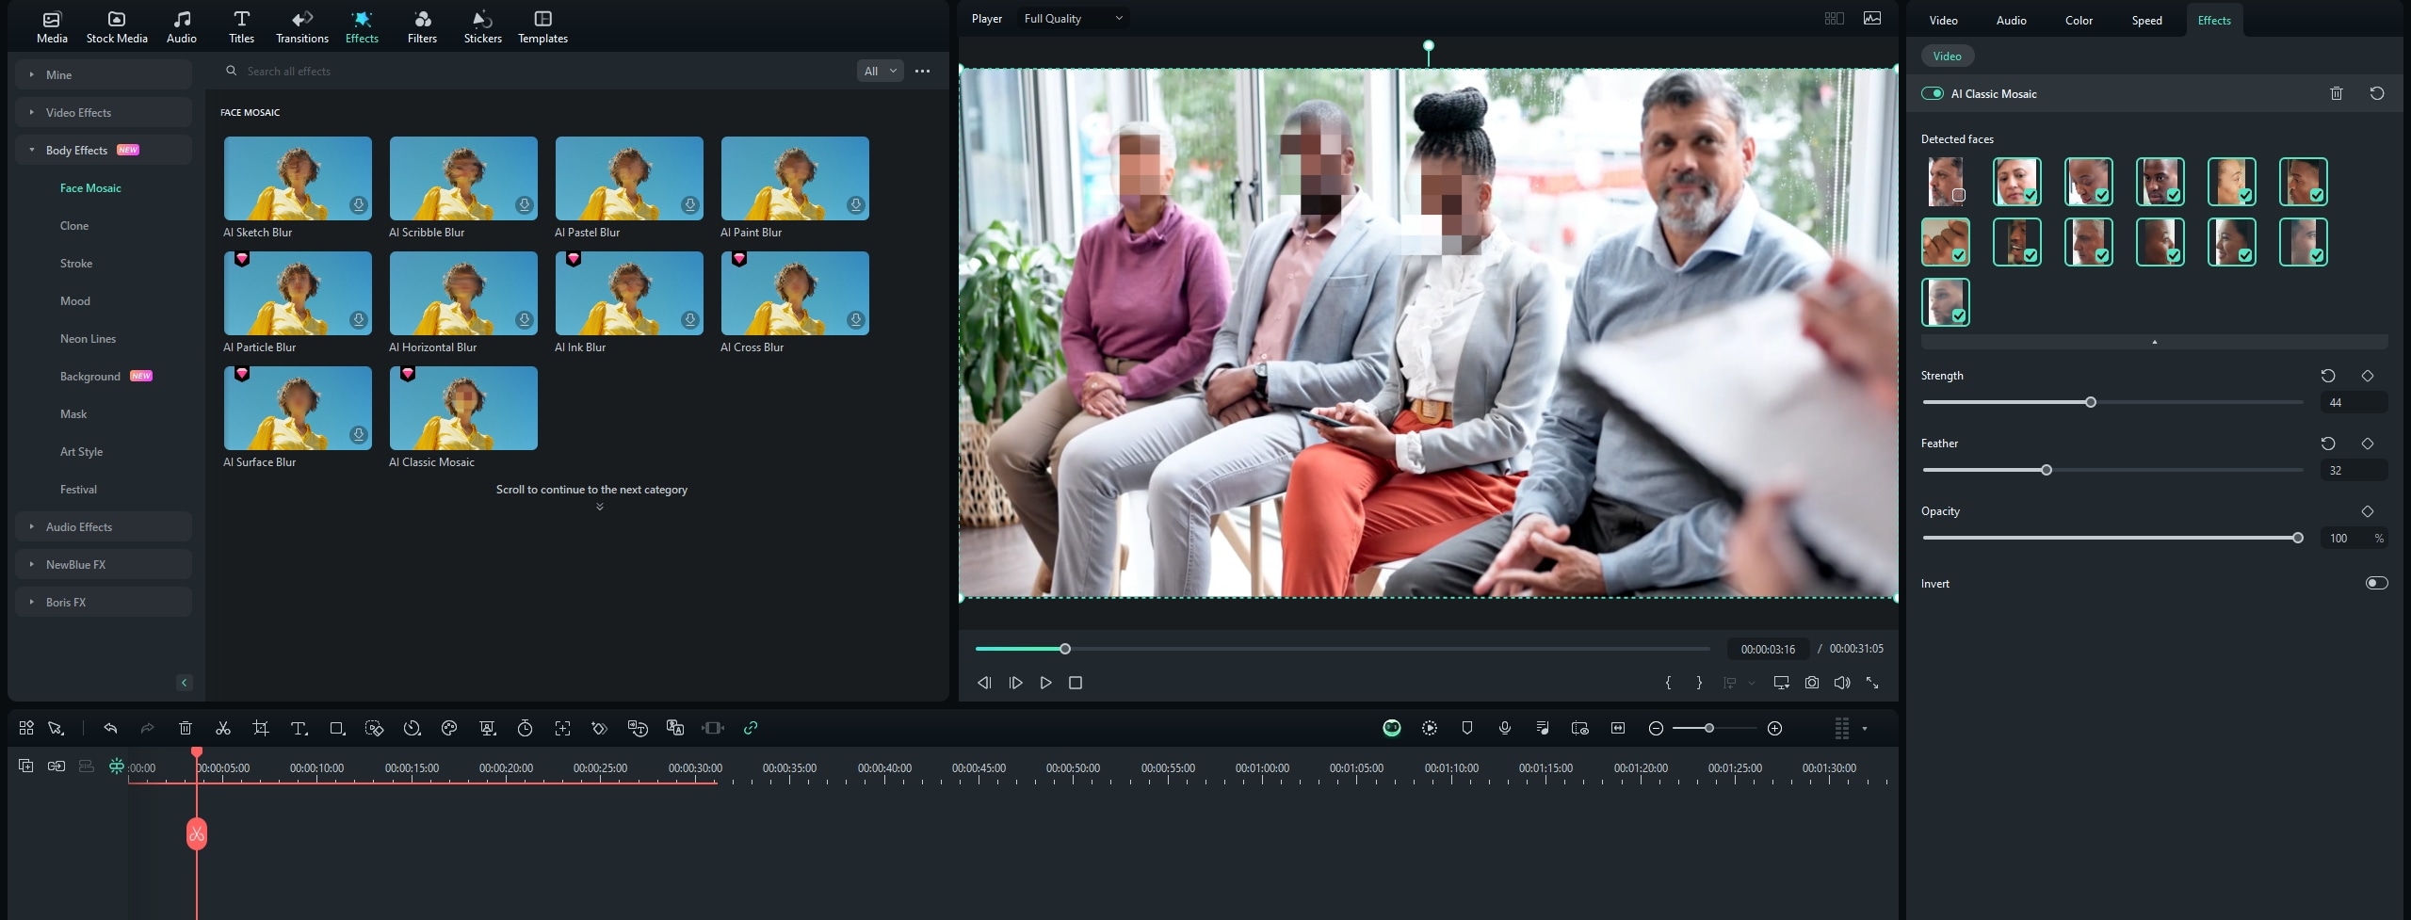Switch to the Speed properties tab
Viewport: 2411px width, 920px height.
[2146, 20]
